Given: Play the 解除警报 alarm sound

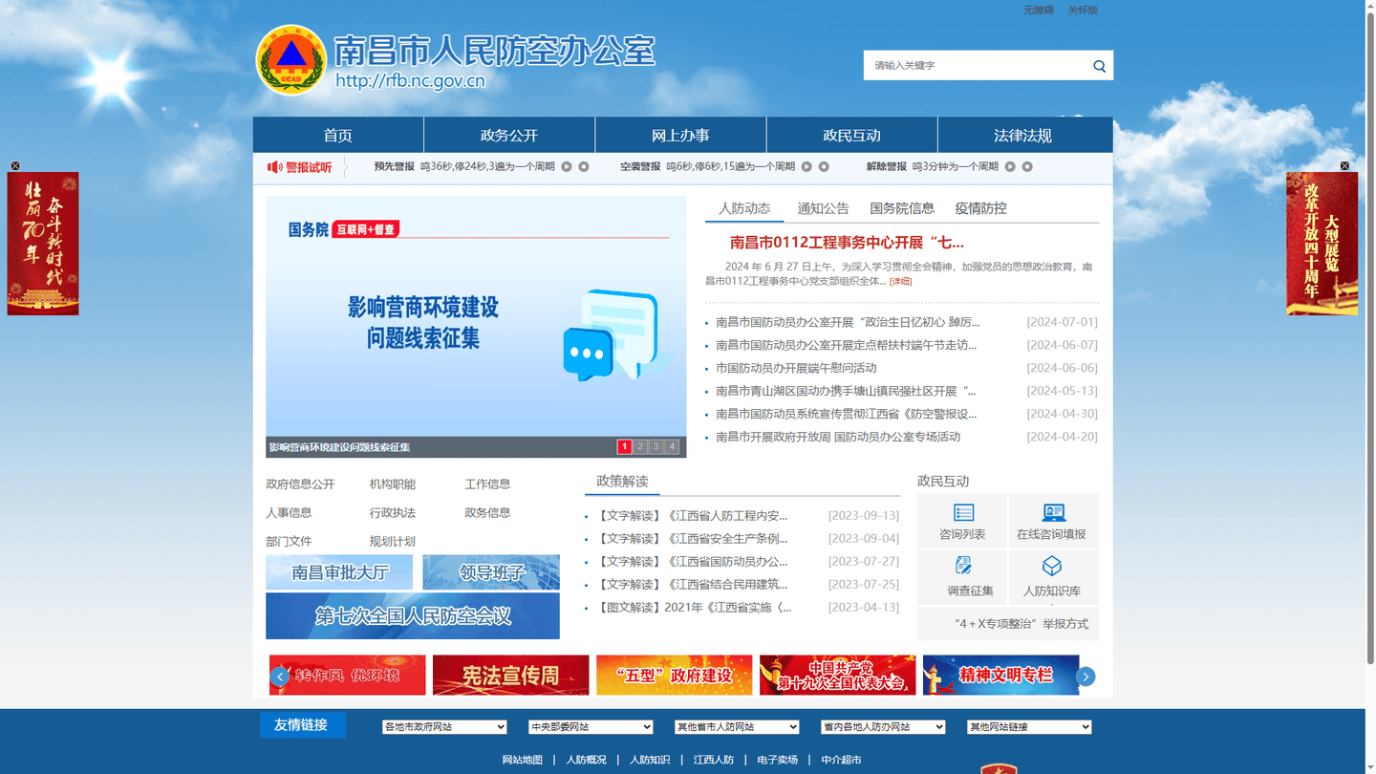Looking at the screenshot, I should coord(1010,166).
